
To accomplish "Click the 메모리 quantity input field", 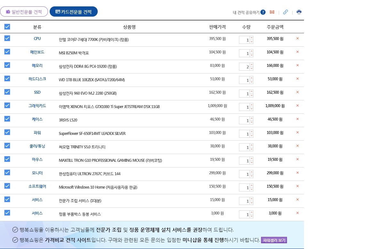I will pyautogui.click(x=244, y=67).
